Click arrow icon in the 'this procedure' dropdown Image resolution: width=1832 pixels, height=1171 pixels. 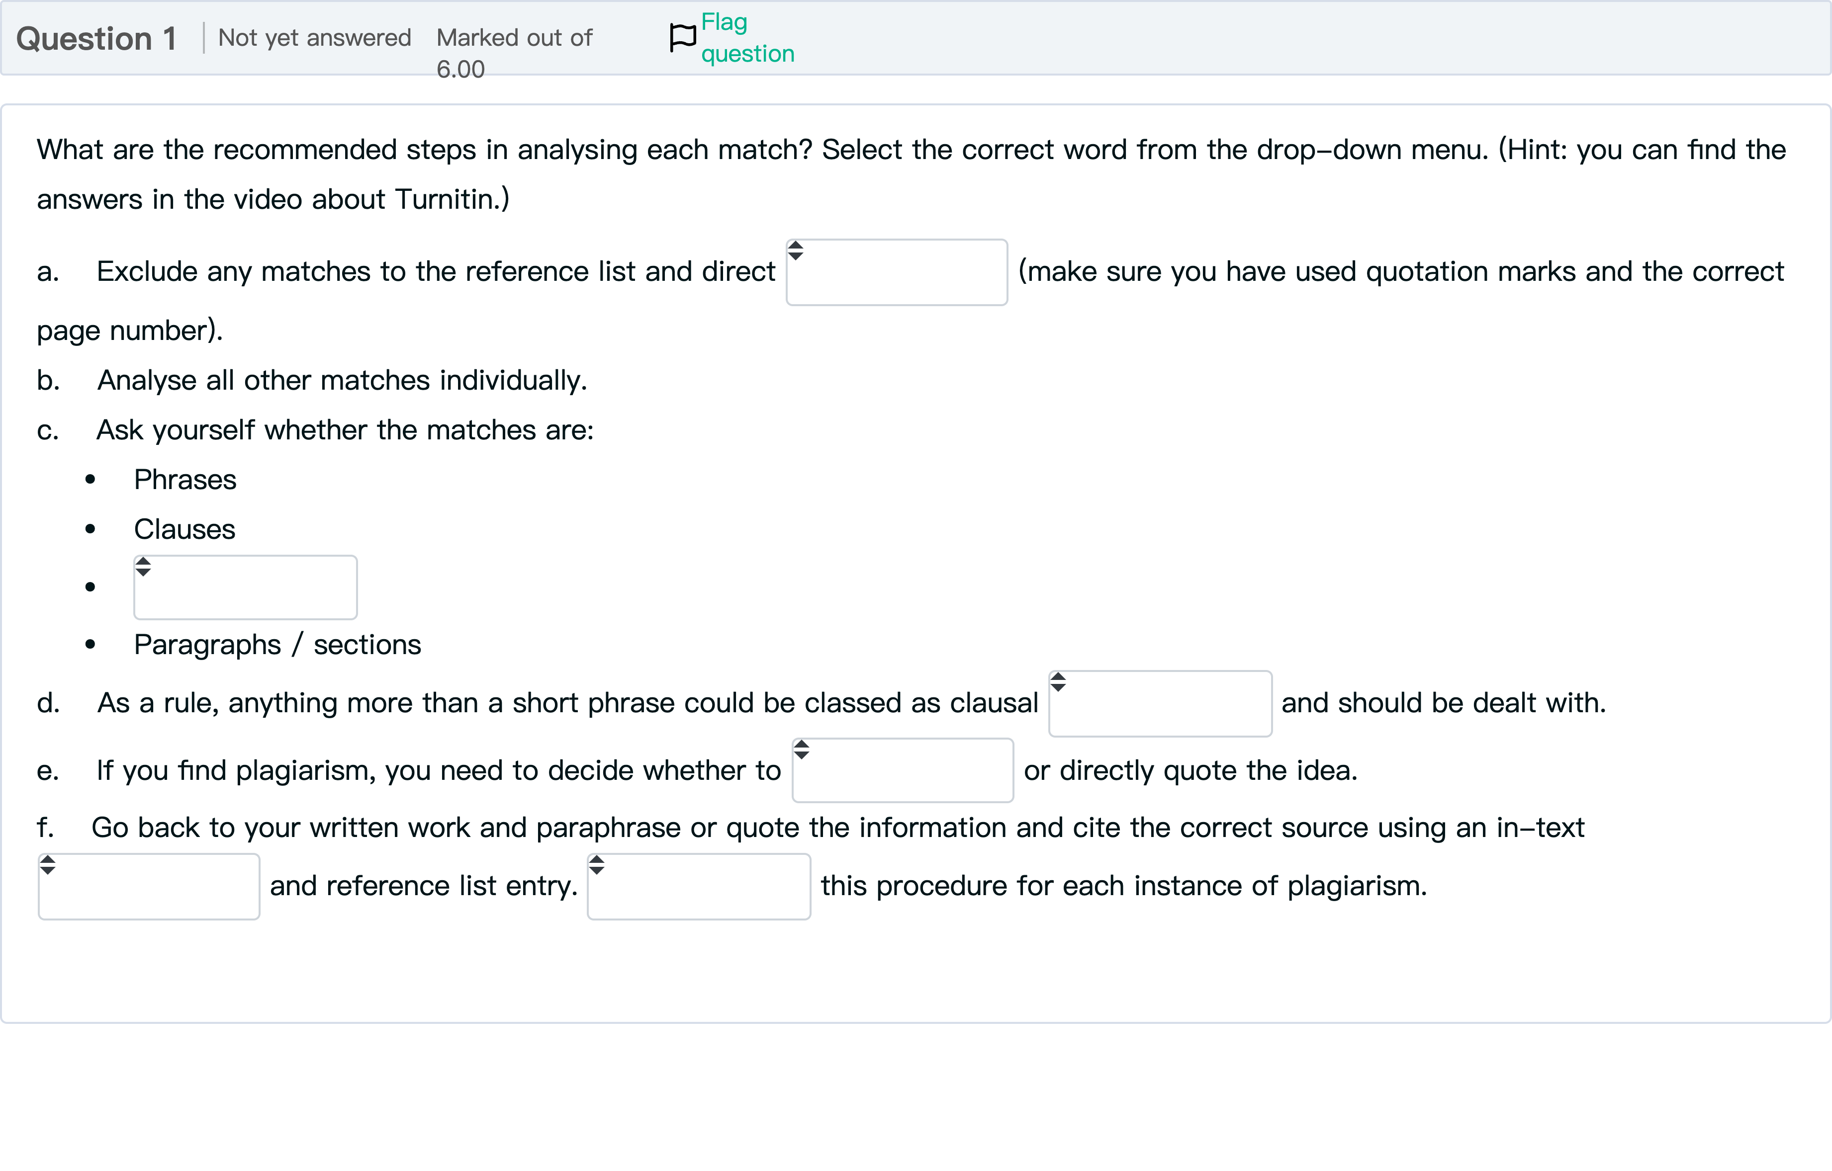(596, 864)
